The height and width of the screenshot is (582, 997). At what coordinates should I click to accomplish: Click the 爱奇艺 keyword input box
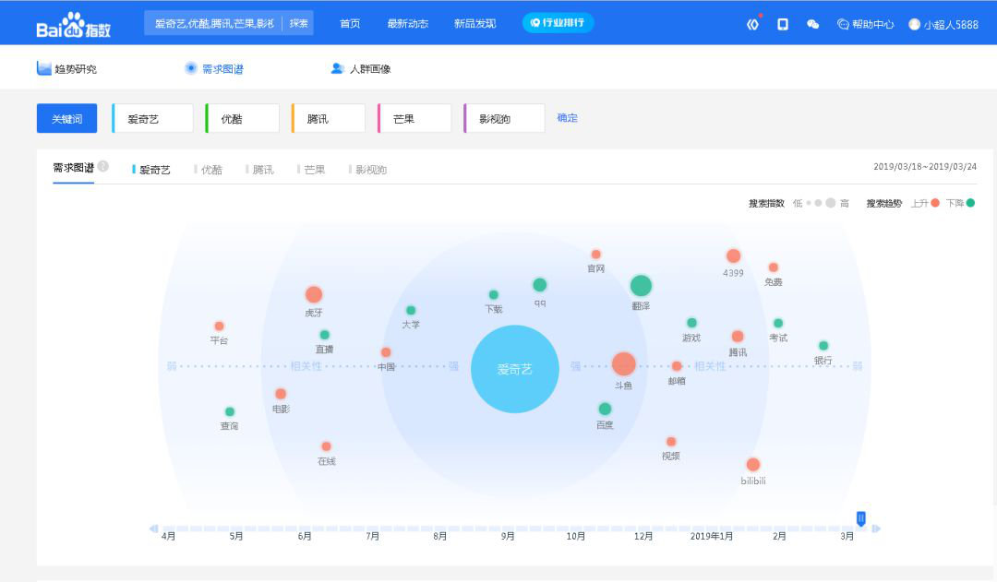152,118
